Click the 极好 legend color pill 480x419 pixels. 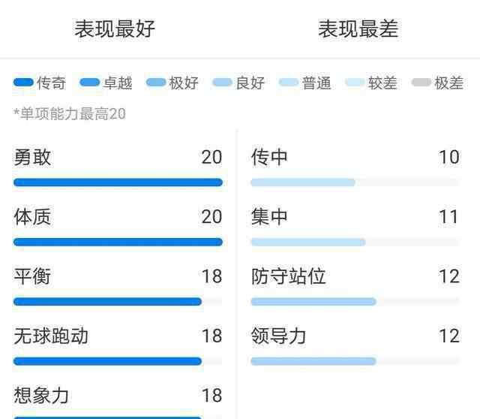156,83
